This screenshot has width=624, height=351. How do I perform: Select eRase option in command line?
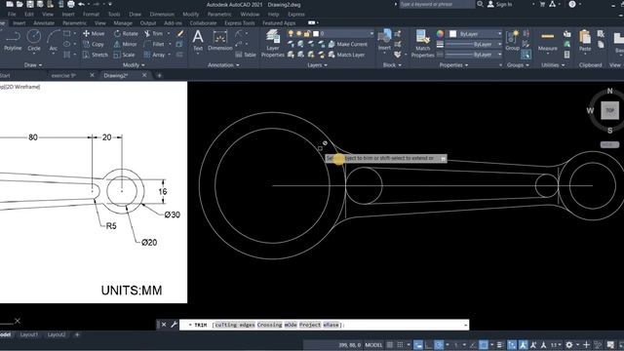pos(331,325)
